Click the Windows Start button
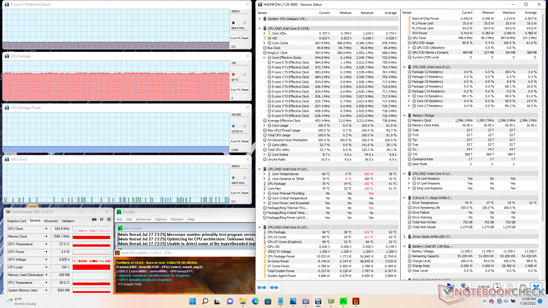Viewport: 548px width, 308px height. [x=193, y=301]
